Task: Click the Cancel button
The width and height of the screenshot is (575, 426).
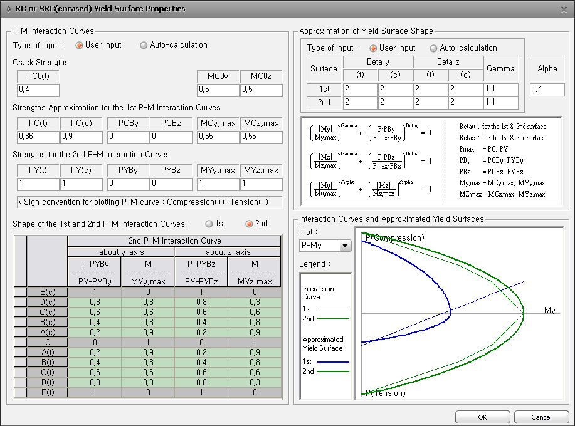Action: (541, 417)
